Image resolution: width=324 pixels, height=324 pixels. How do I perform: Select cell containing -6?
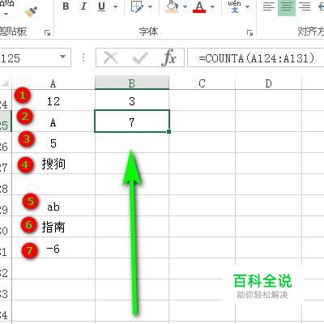53,248
